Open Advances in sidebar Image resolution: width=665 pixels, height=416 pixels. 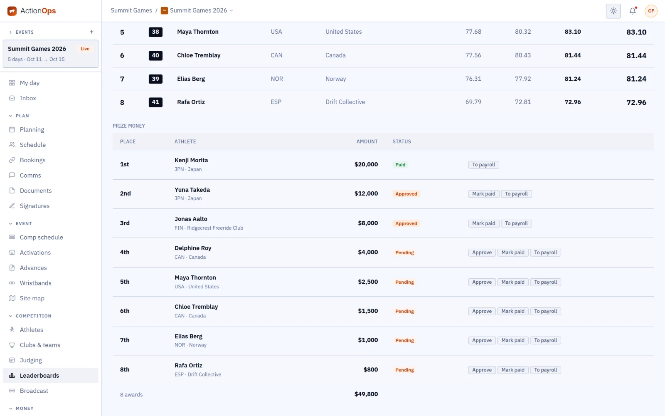[51, 268]
